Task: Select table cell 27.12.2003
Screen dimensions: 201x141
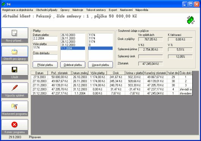Action: [39, 89]
